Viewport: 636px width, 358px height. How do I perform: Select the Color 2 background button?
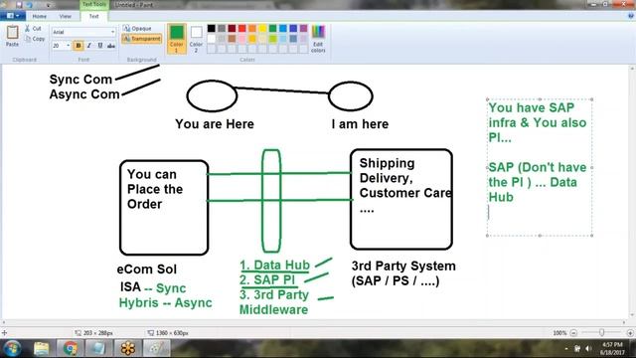pos(196,39)
